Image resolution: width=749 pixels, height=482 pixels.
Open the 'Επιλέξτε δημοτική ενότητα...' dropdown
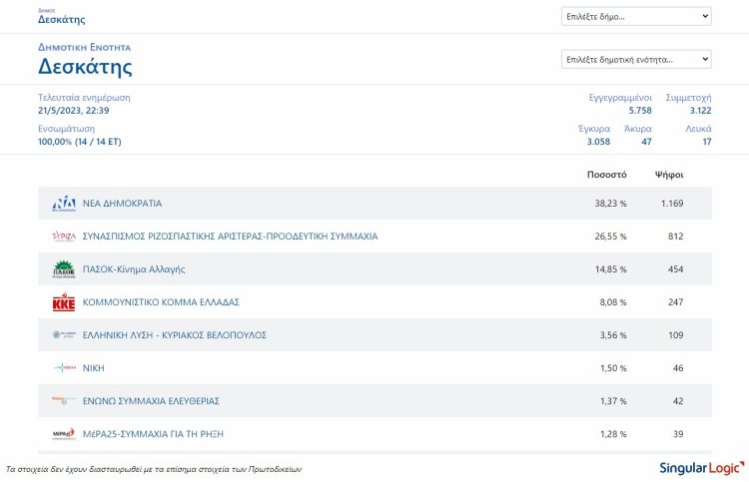point(636,59)
